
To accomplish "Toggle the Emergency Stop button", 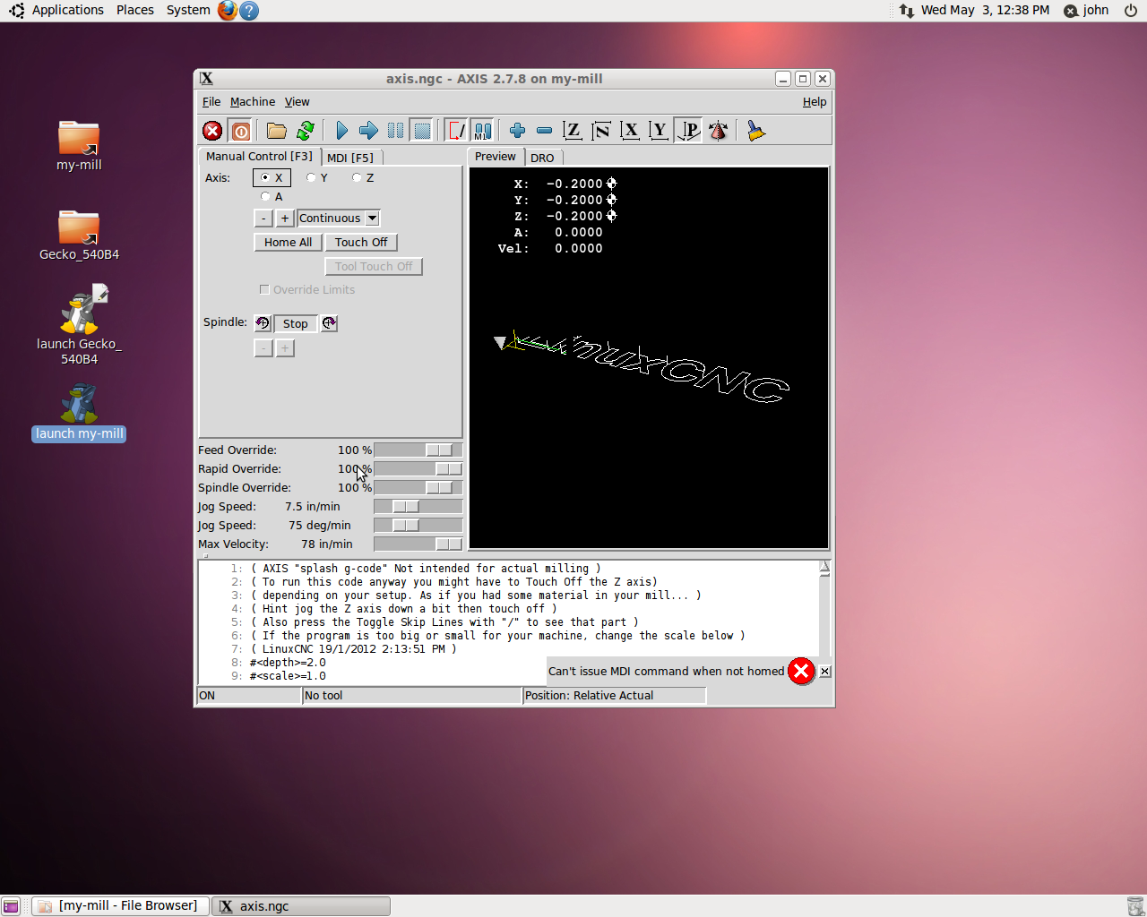I will click(212, 131).
